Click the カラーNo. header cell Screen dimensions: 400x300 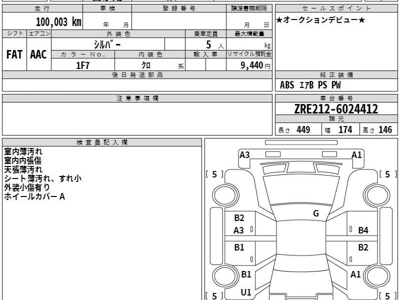coord(83,54)
